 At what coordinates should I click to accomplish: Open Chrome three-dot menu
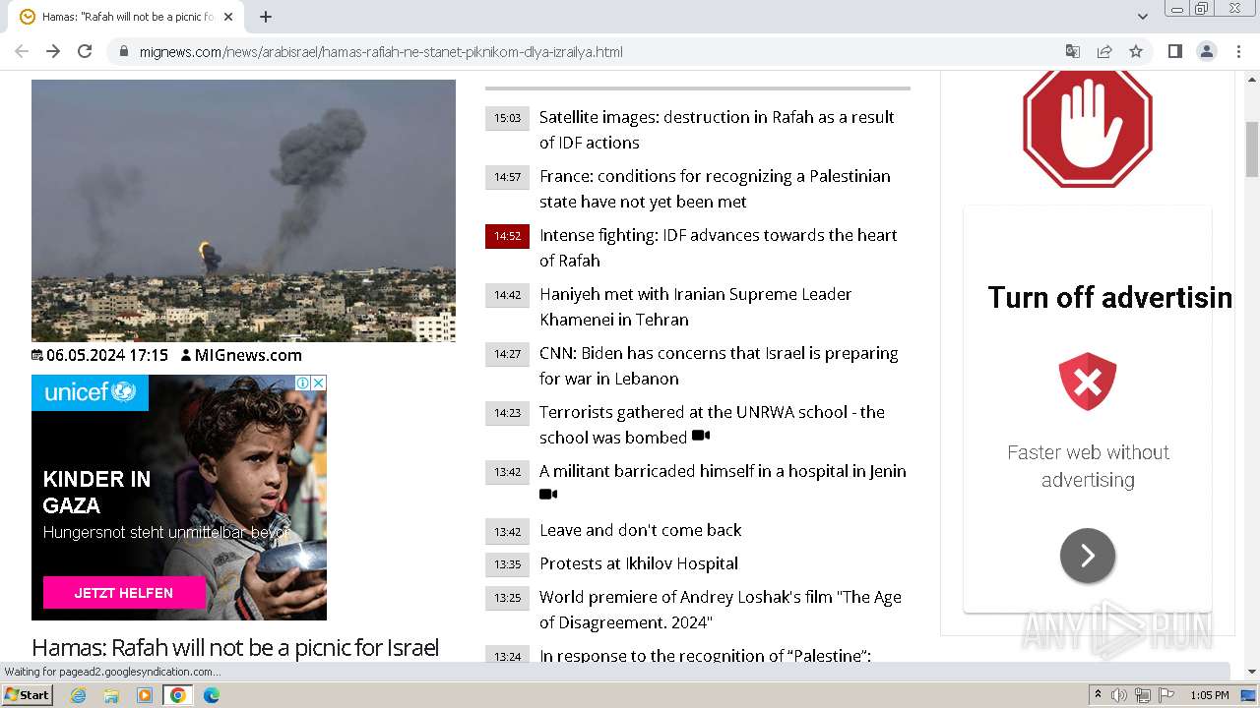coord(1238,51)
